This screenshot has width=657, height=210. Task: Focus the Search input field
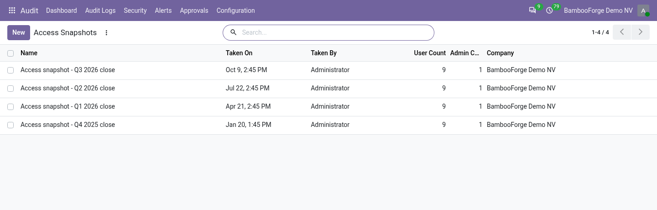(x=335, y=32)
